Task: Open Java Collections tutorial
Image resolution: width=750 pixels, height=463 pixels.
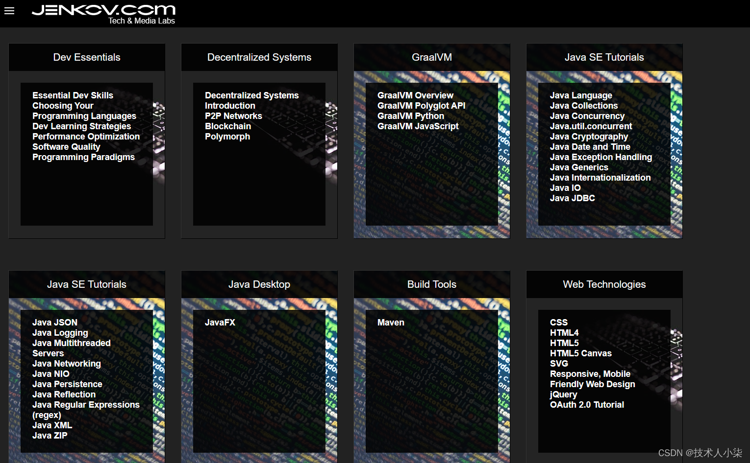Action: tap(584, 106)
